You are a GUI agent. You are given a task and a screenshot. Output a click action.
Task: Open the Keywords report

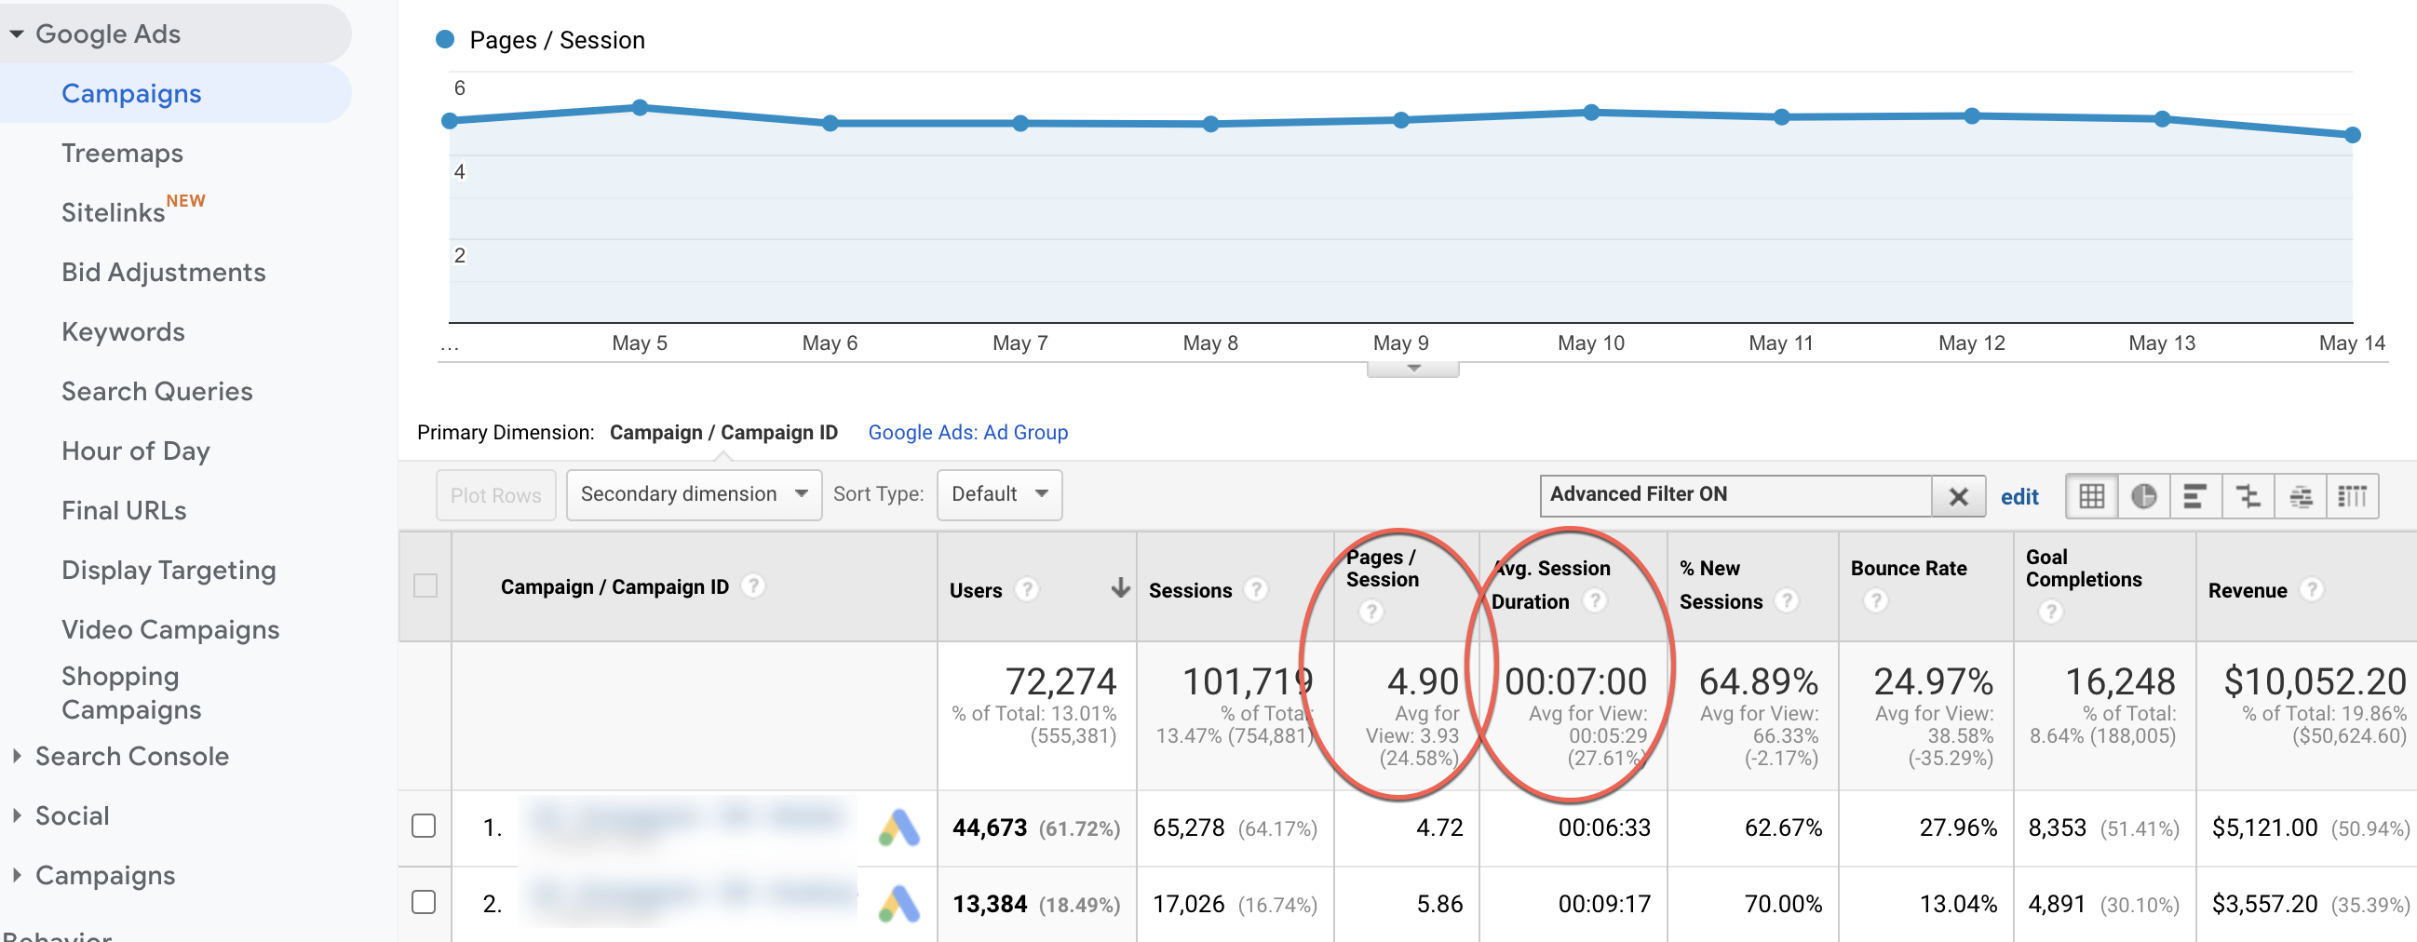(x=122, y=331)
